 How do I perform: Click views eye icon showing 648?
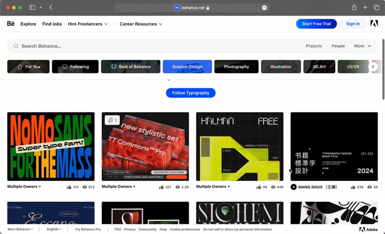click(x=273, y=187)
